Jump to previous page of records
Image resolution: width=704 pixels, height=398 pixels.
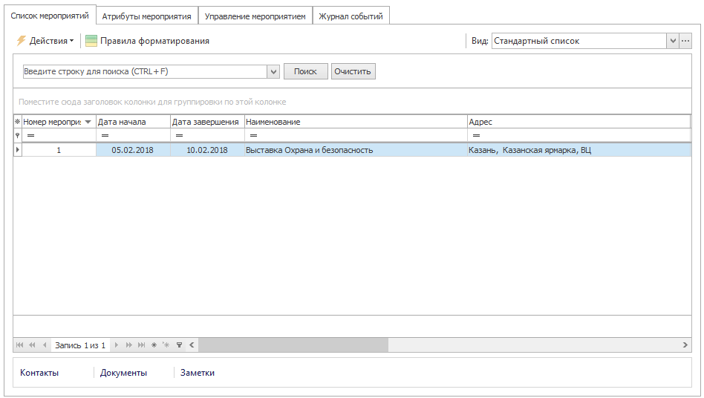click(32, 345)
